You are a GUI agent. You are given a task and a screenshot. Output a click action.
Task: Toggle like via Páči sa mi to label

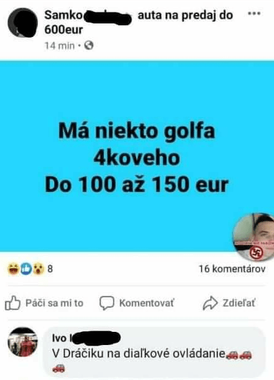[54, 303]
